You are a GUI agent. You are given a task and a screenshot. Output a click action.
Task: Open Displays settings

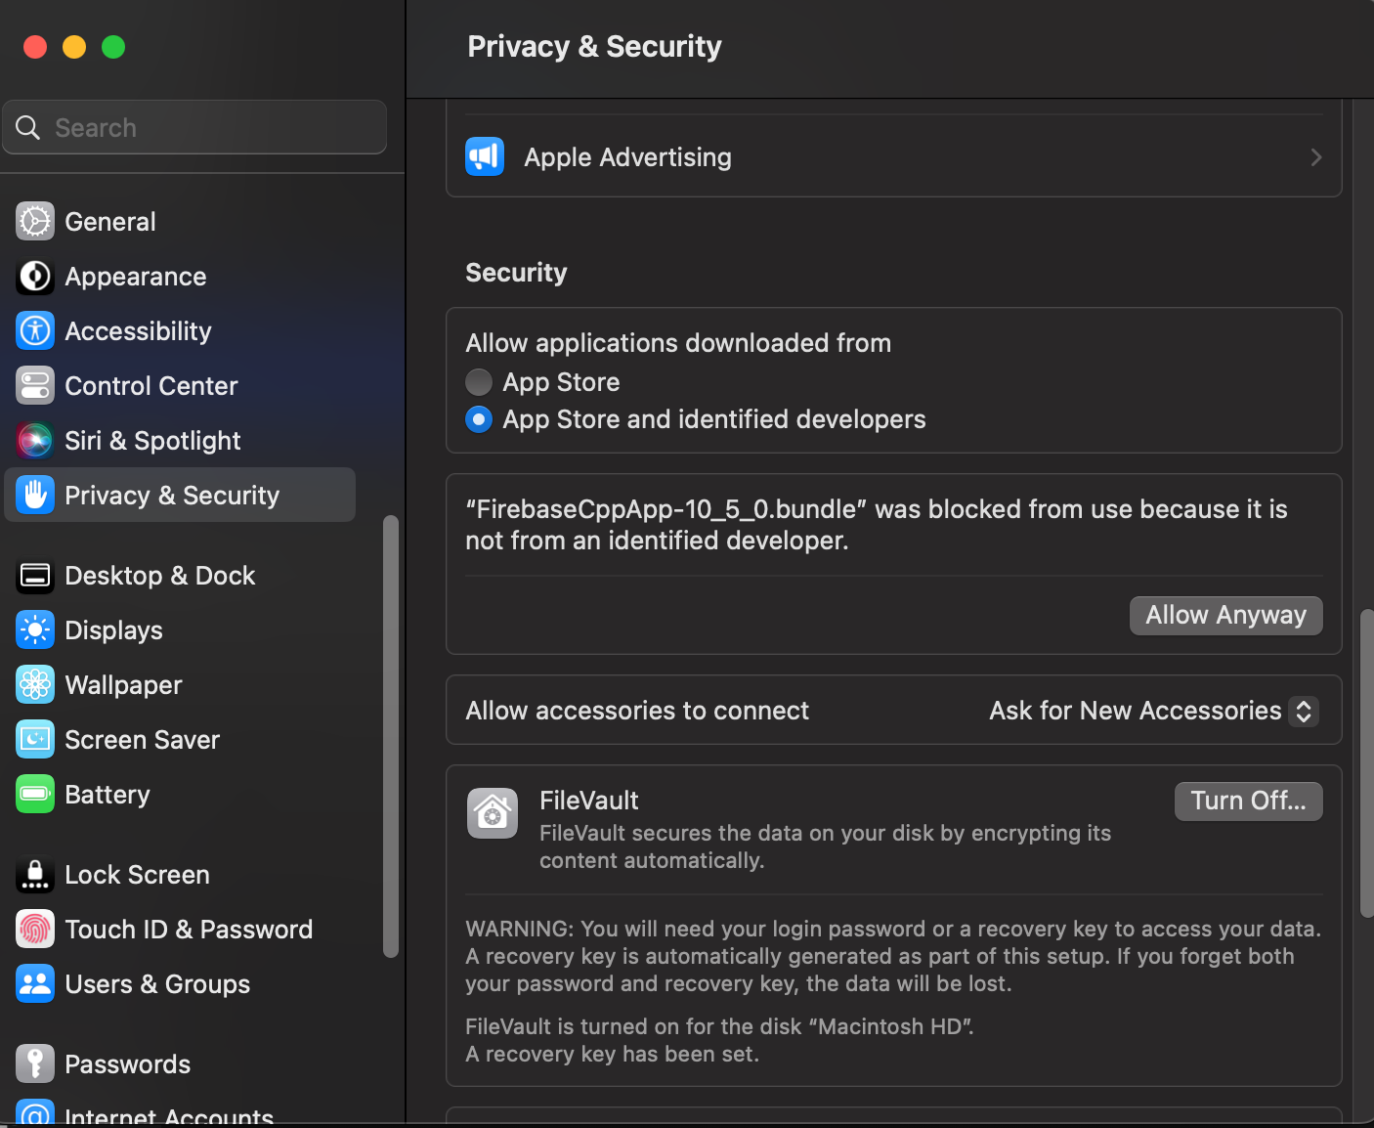pos(180,630)
